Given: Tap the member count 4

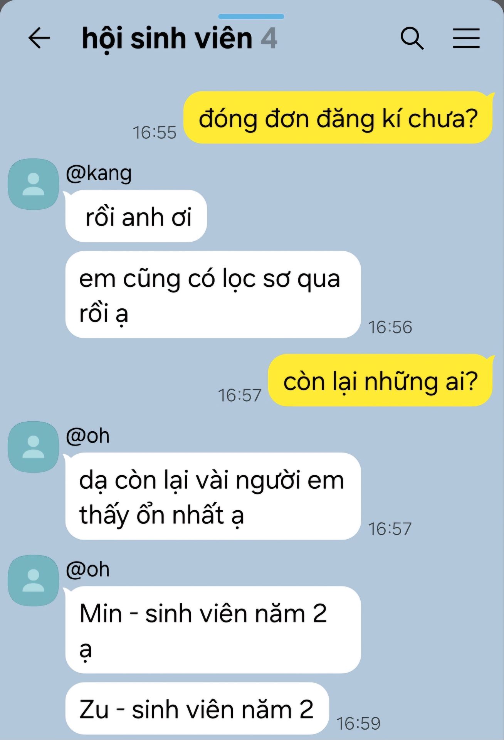Looking at the screenshot, I should click(x=269, y=39).
